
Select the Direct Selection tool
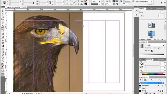3,14
